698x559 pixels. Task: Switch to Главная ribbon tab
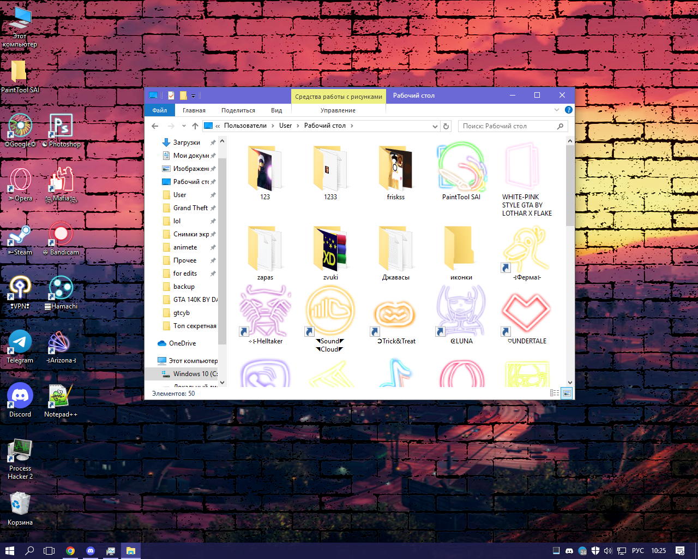tap(194, 110)
